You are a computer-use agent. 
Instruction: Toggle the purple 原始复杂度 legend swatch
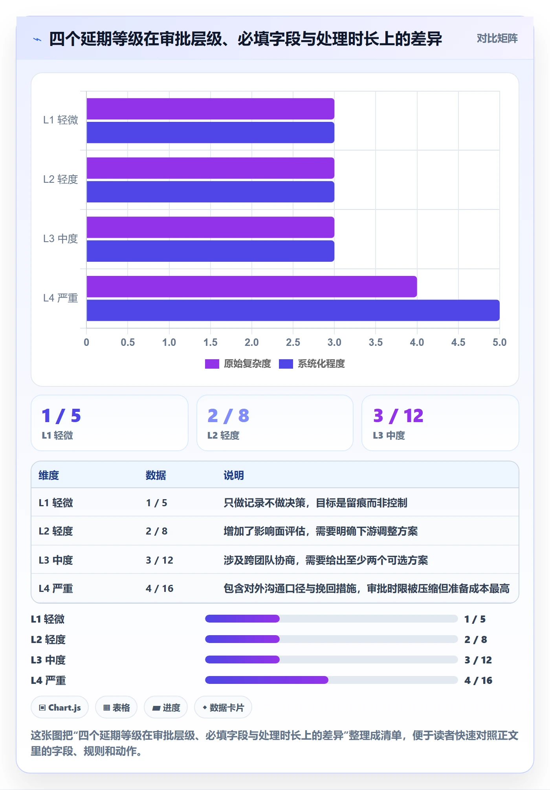tap(212, 364)
